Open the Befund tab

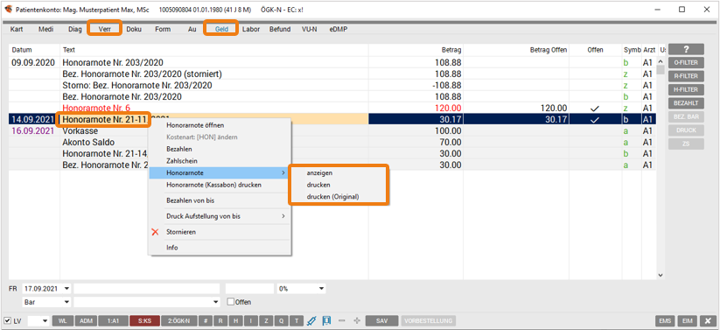[280, 29]
